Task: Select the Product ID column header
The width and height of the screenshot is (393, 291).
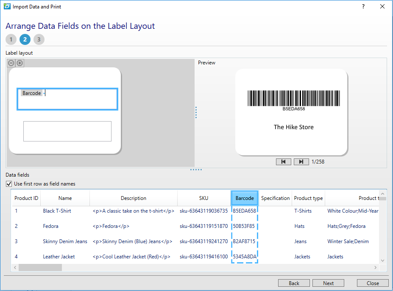Action: [x=26, y=198]
